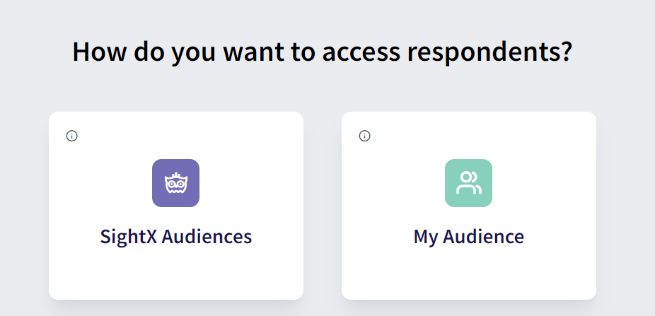This screenshot has height=316, width=655.
Task: Pick your own audience as respondent source
Action: [x=469, y=206]
